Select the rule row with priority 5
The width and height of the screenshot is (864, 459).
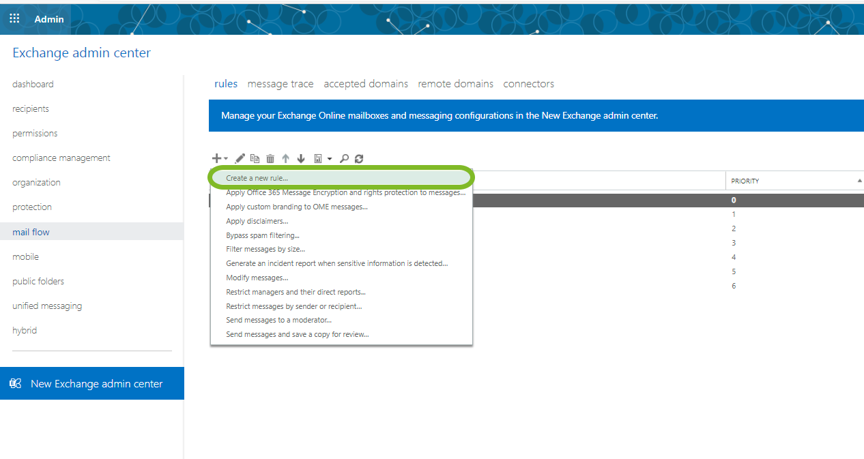tap(734, 271)
